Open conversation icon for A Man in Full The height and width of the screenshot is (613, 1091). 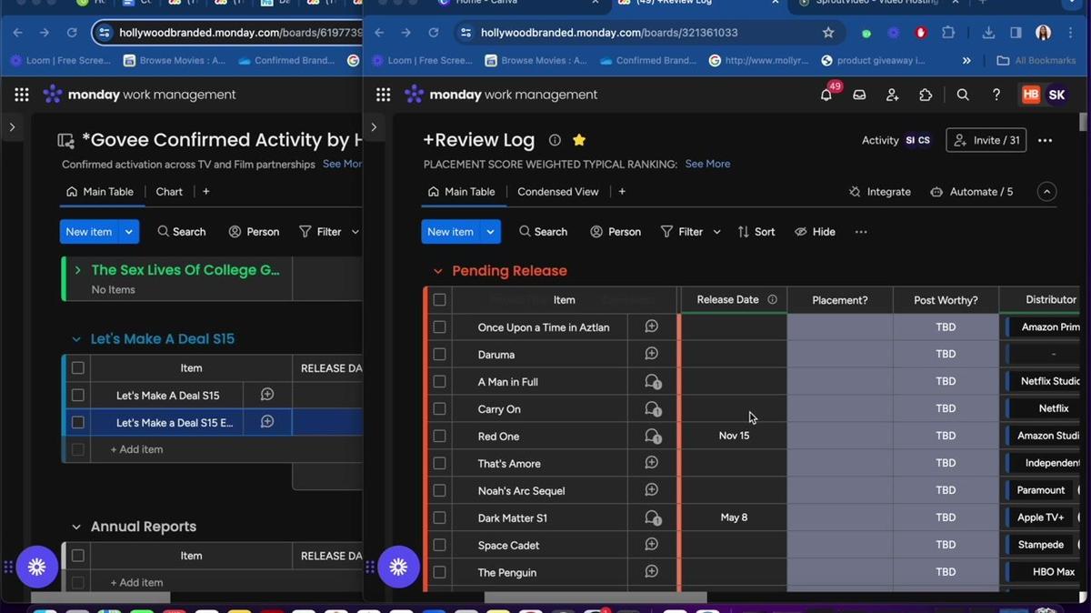click(x=652, y=382)
